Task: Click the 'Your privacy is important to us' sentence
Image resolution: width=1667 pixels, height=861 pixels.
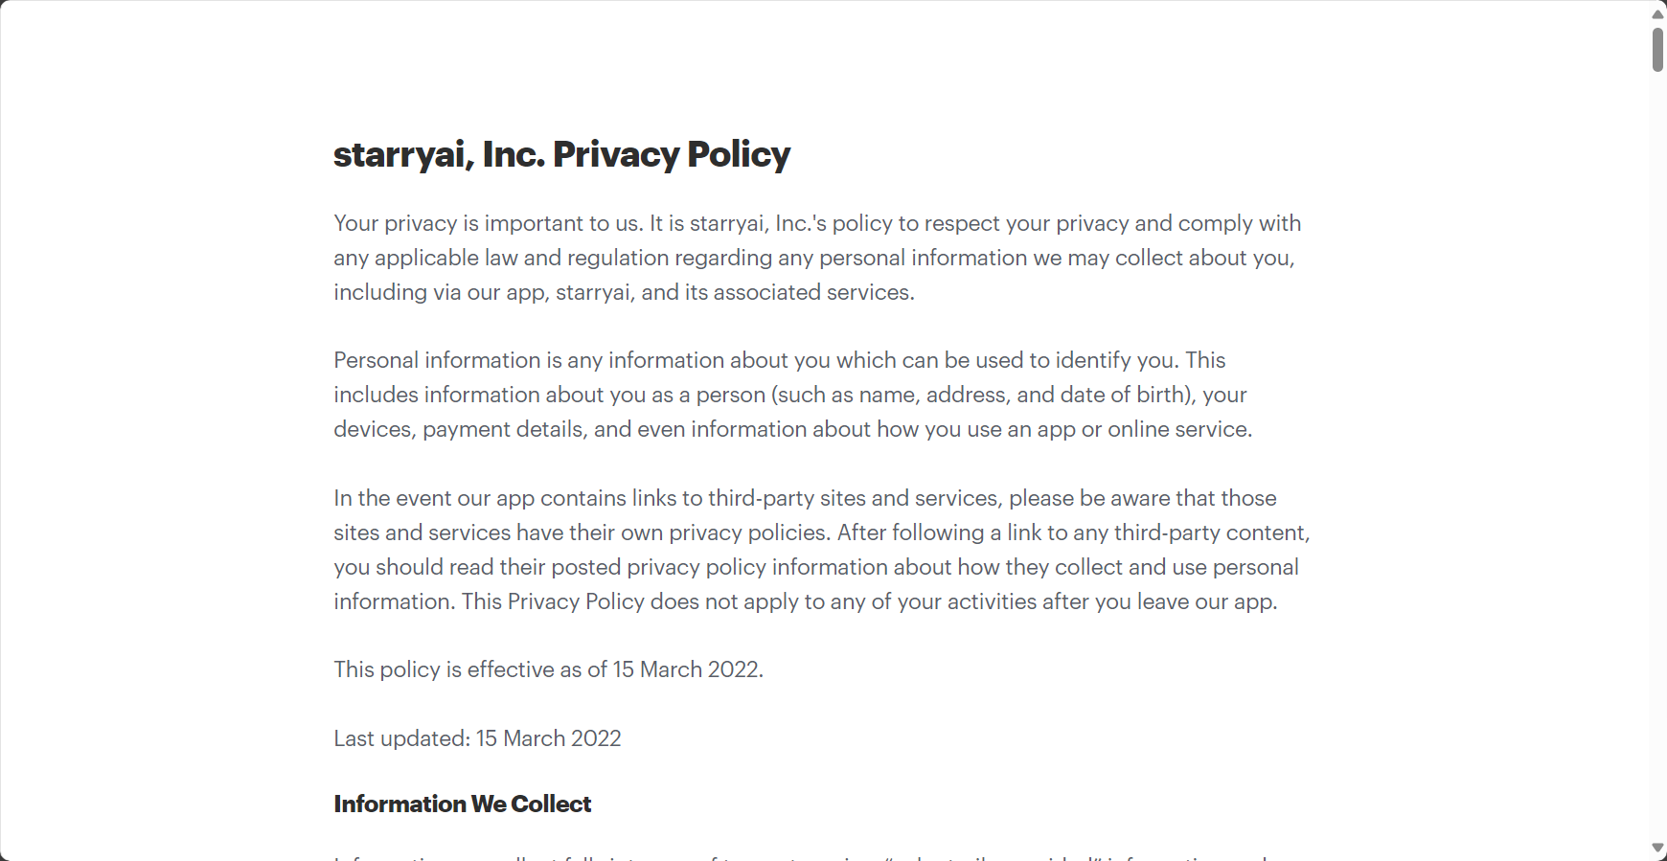Action: tap(488, 223)
